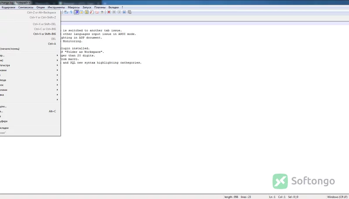Toggle the highlighted Show Indent Guide icon
Image resolution: width=349 pixels, height=199 pixels.
[77, 12]
